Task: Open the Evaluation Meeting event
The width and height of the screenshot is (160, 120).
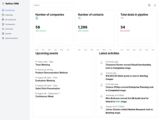Action: pos(45,81)
